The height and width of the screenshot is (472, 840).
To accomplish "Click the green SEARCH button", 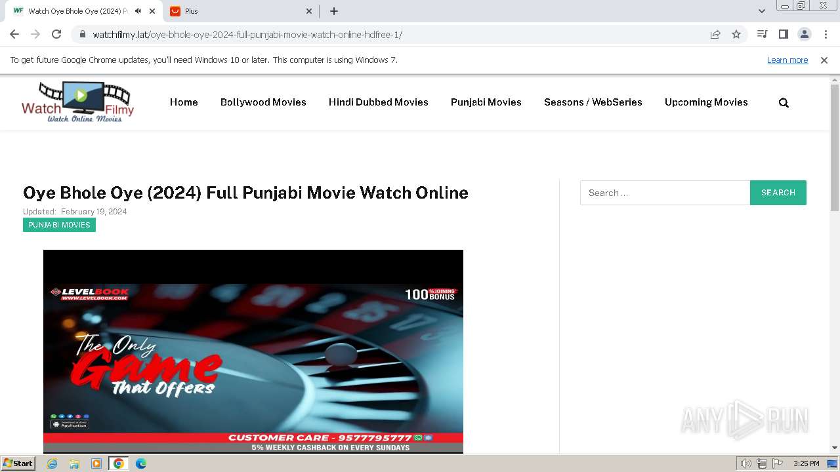I will [x=778, y=193].
